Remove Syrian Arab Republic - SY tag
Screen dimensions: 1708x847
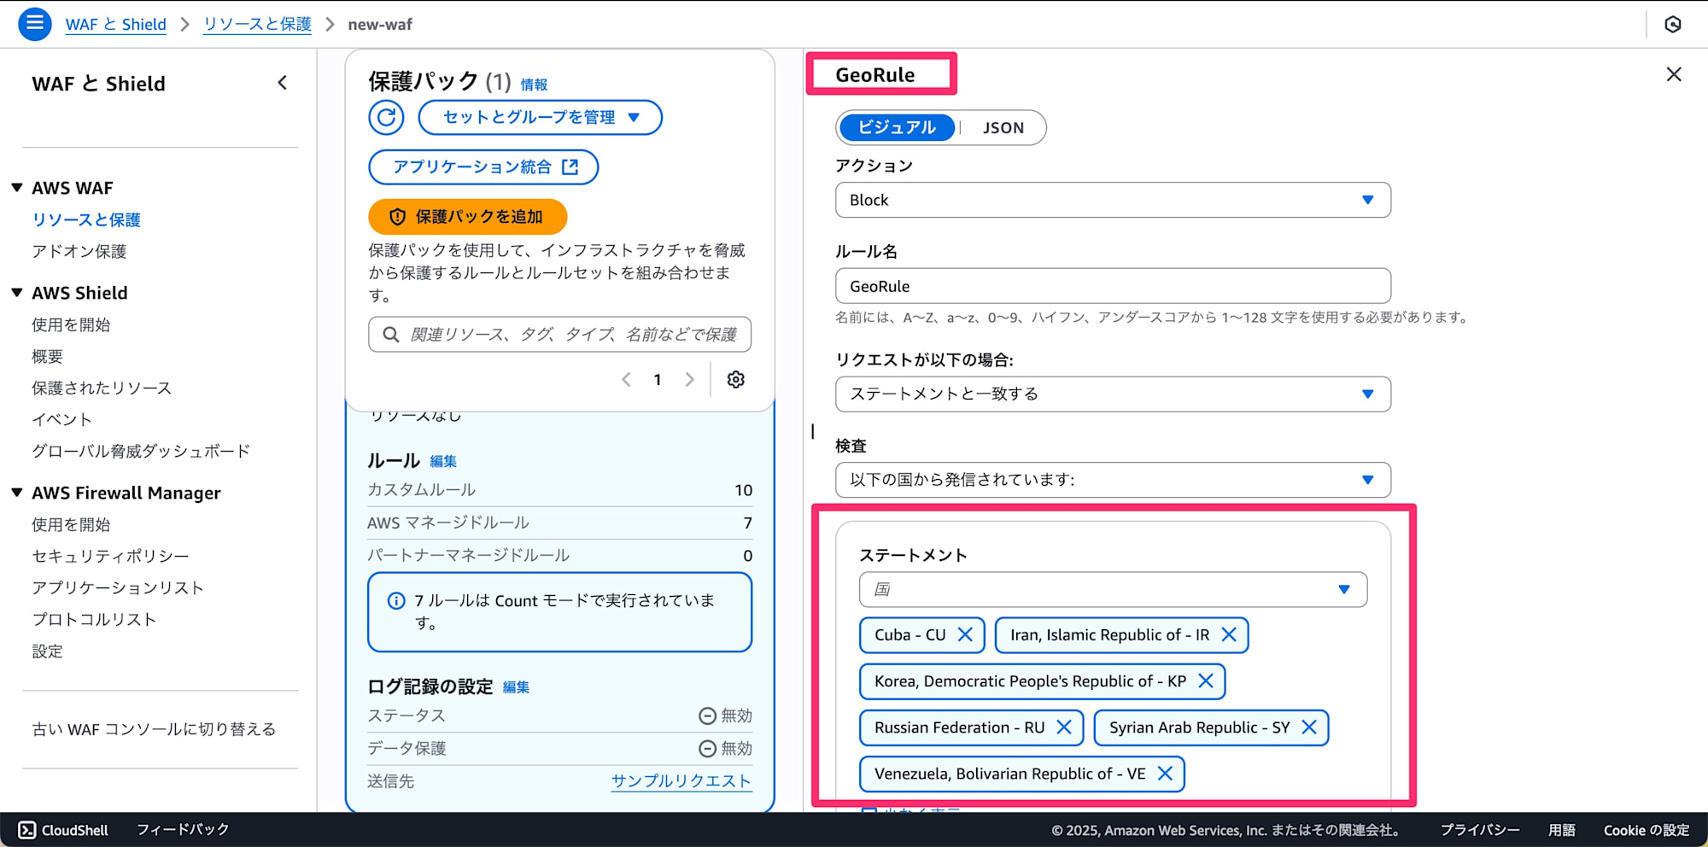tap(1309, 727)
